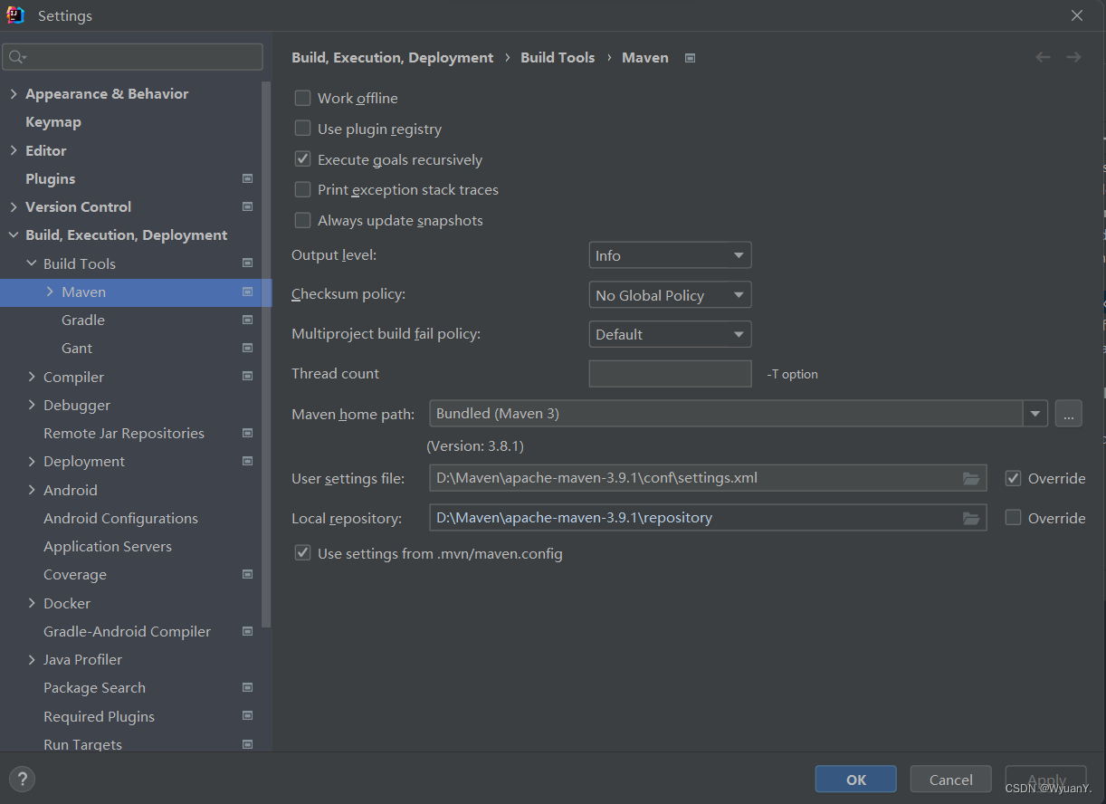Select Gradle under Build Tools
This screenshot has width=1106, height=804.
click(x=83, y=320)
